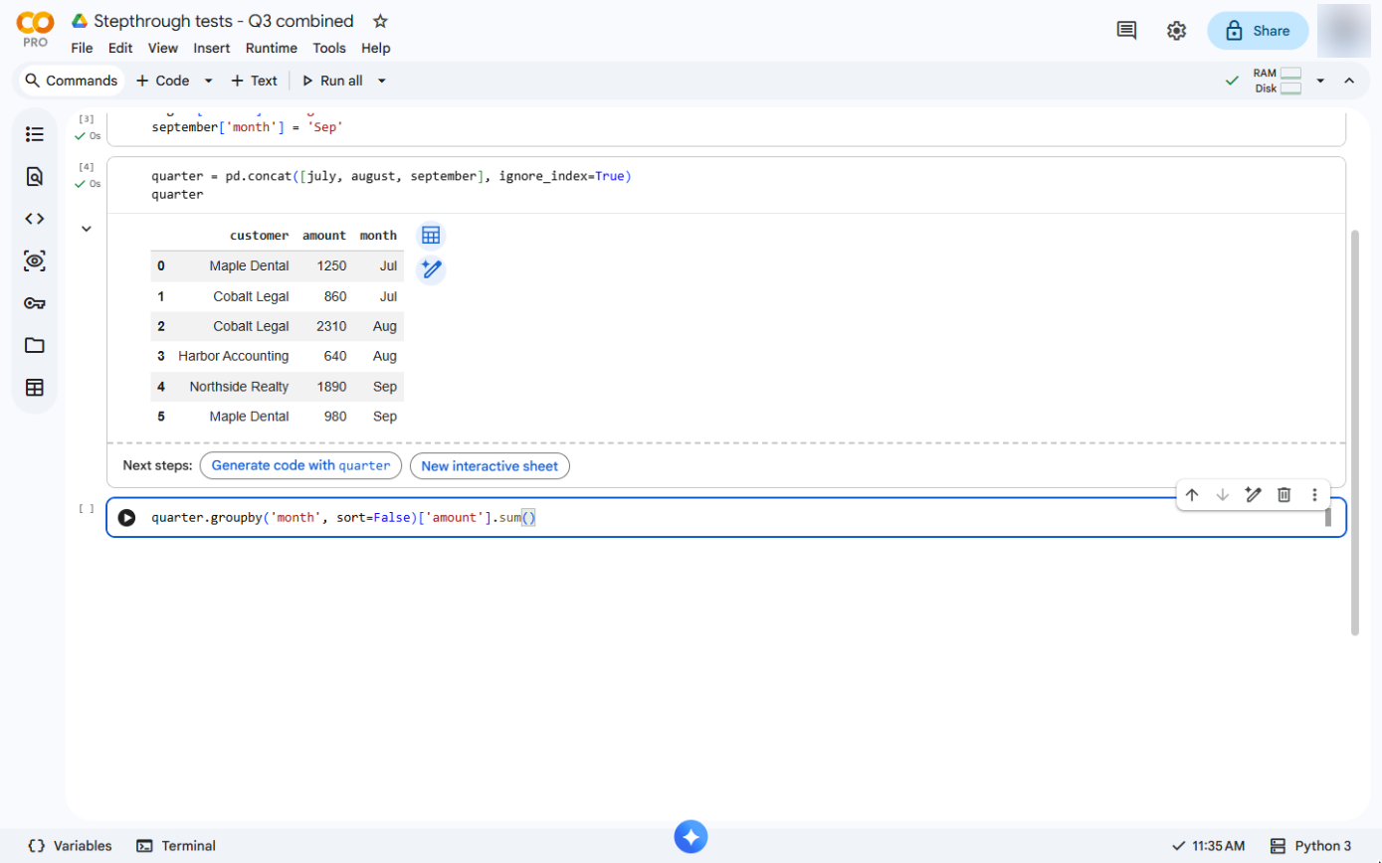Open the Code snippets panel

(x=35, y=219)
